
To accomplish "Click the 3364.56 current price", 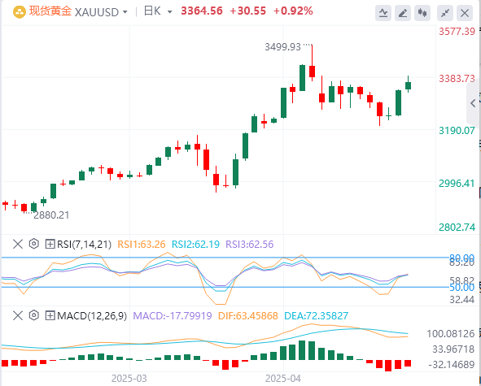I will (202, 11).
